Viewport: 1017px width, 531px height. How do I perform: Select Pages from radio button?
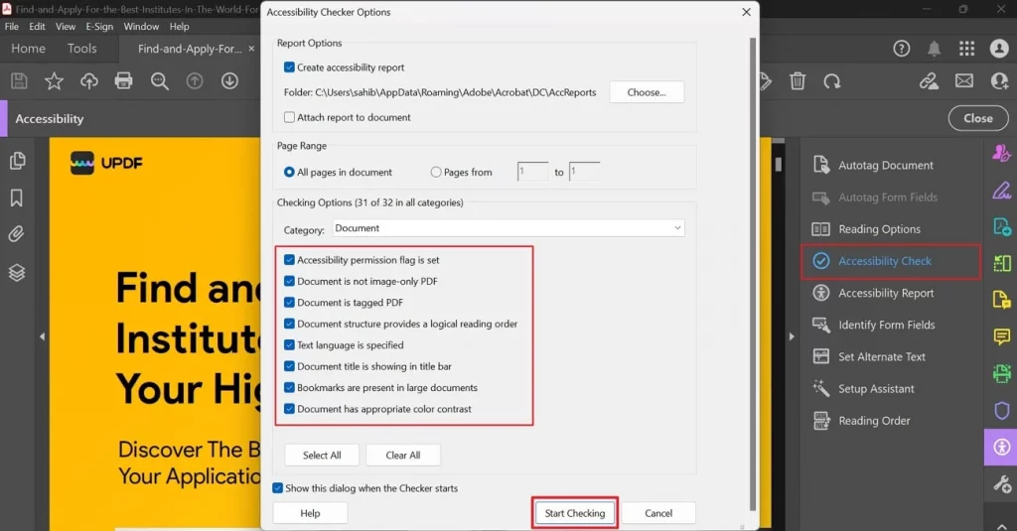(x=436, y=173)
